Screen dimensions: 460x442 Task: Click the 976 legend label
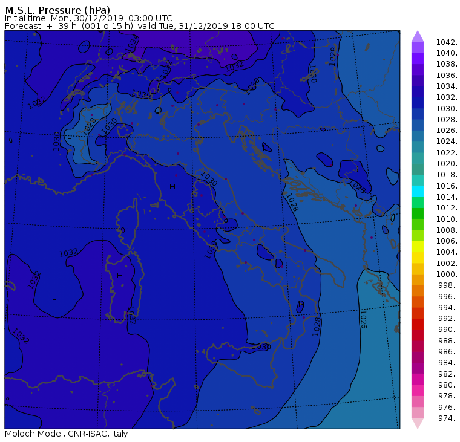(x=448, y=407)
